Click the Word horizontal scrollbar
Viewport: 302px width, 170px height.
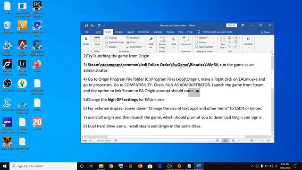[176, 136]
